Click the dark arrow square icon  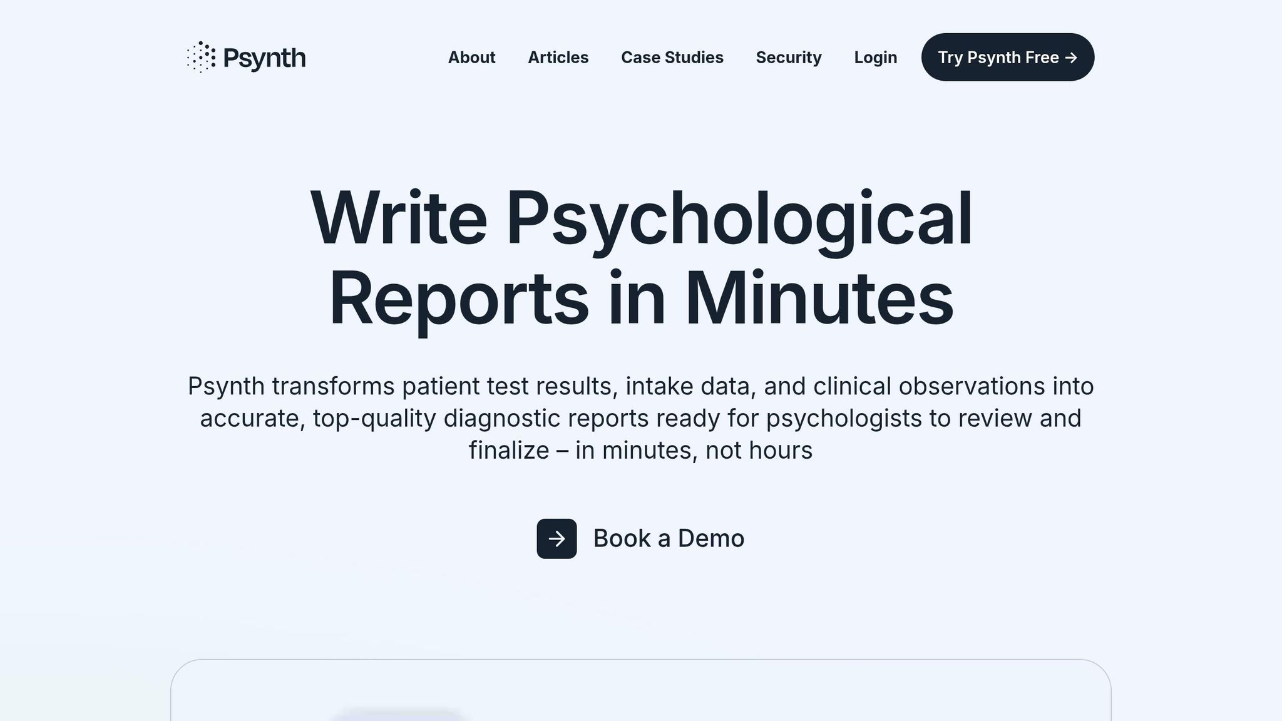point(556,538)
